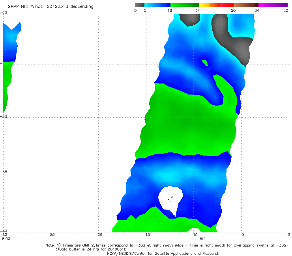Viewport: 292px width, 256px height.
Task: Click the note line starting 'Note: 1) Times are GMT'
Action: pyautogui.click(x=166, y=245)
